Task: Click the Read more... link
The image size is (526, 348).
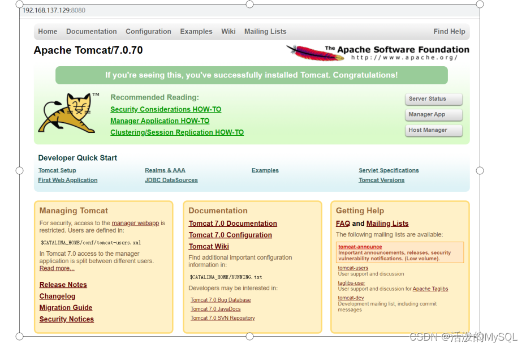Action: point(57,268)
